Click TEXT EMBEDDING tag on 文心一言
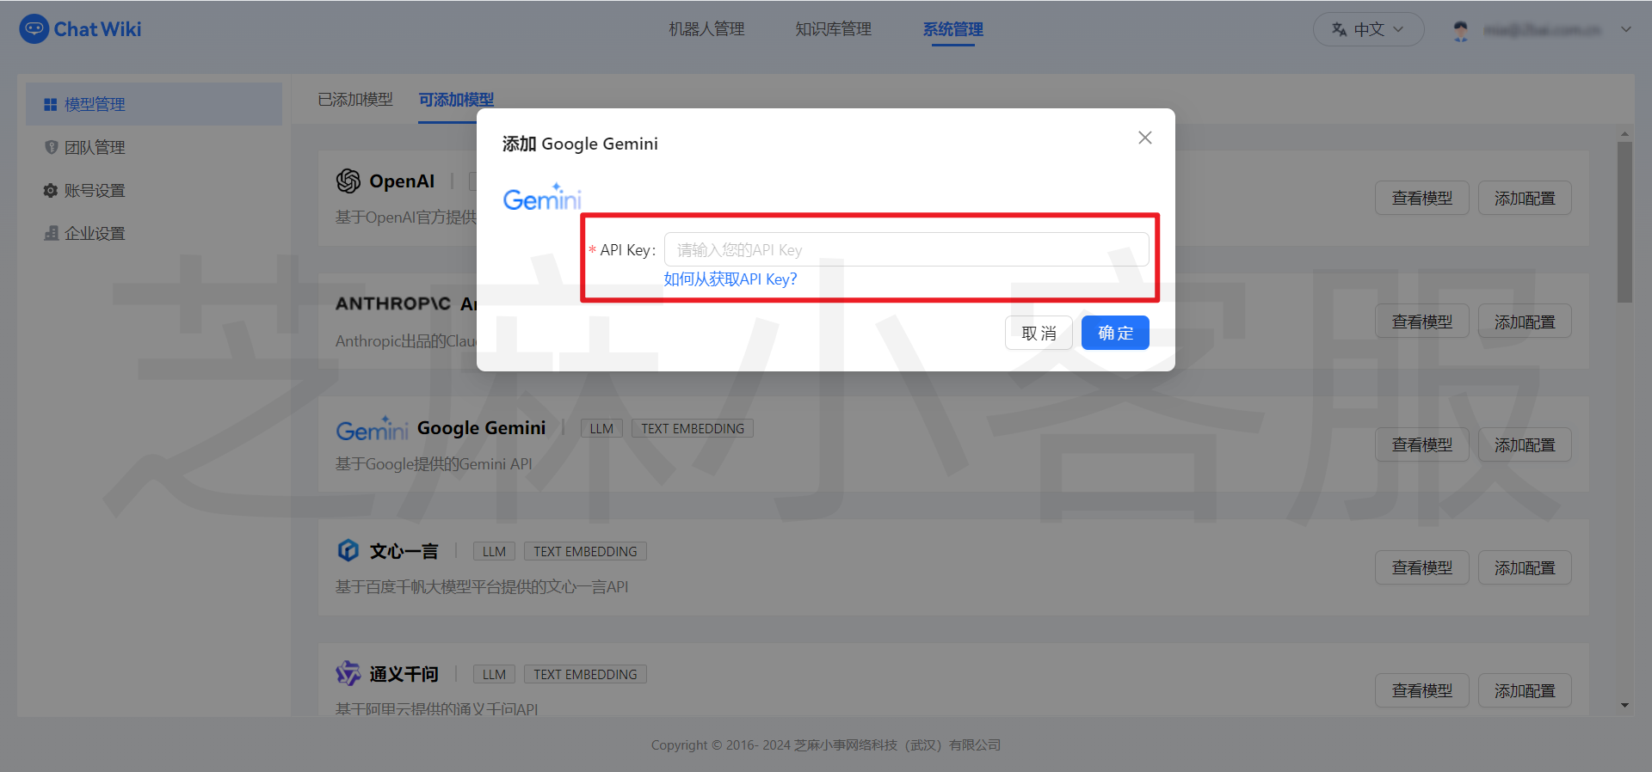This screenshot has width=1652, height=772. 585,551
